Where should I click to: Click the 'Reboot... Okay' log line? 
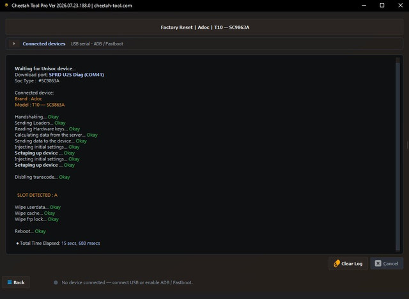30,231
